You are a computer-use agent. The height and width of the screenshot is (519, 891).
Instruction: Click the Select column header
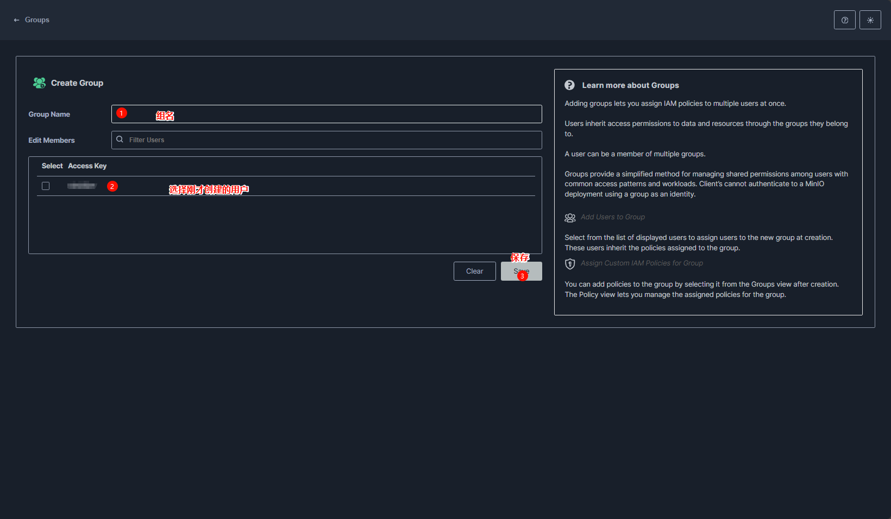click(52, 166)
